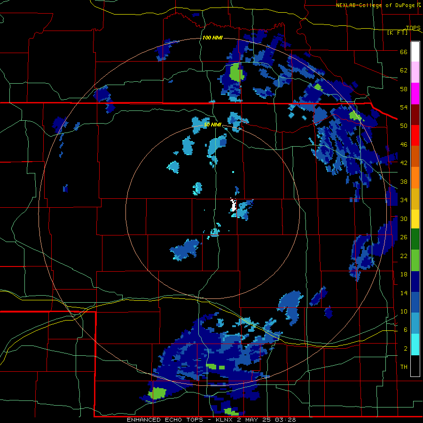Click the [K FT] units label

click(x=397, y=32)
